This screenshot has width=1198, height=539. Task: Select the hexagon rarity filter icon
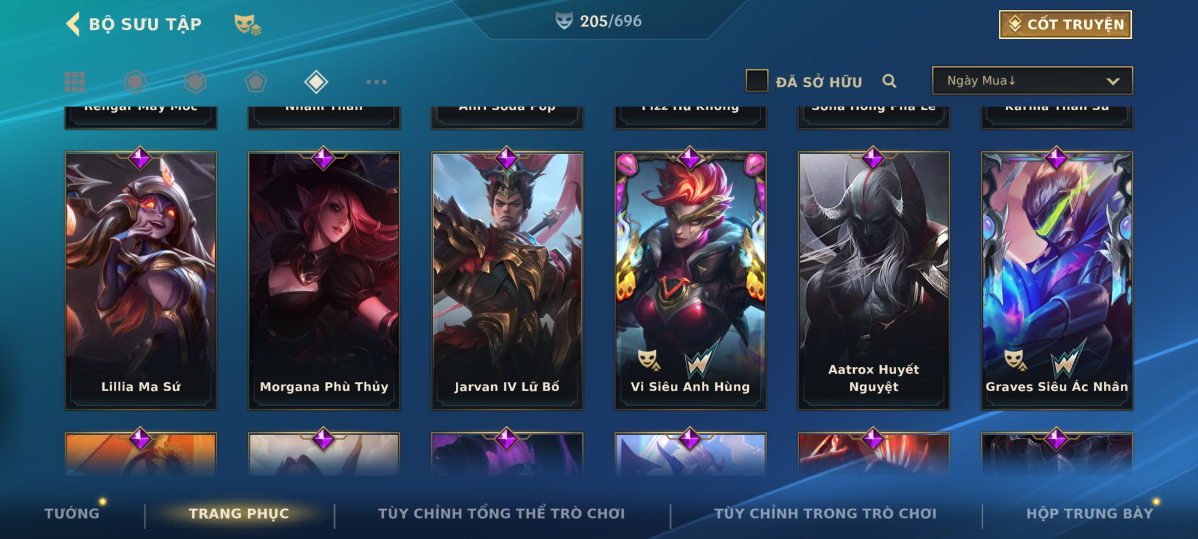195,82
